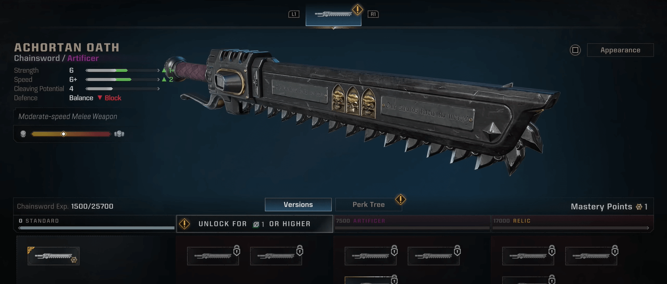Switch to the Versions tab

(298, 204)
